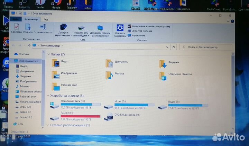The width and height of the screenshot is (249, 146).
Task: Select Видео in the navigation pane
Action: (x=24, y=66)
